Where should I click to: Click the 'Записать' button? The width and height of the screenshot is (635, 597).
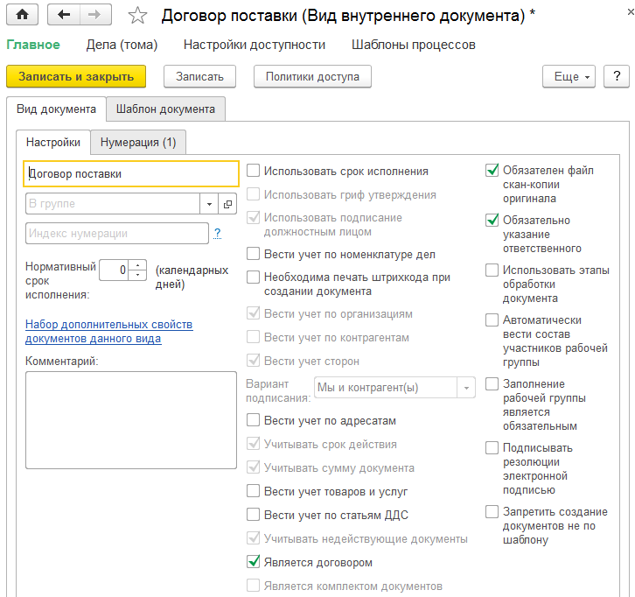click(199, 76)
